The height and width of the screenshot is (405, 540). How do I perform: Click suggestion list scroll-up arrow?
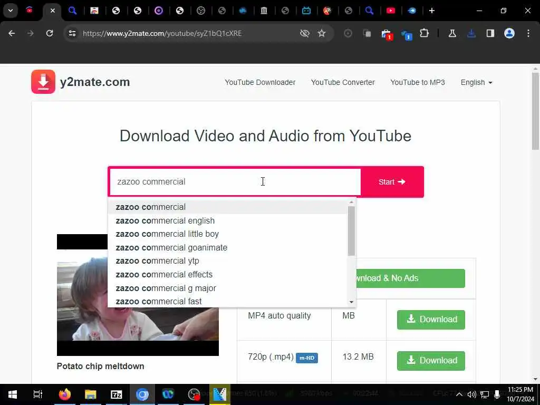tap(351, 202)
